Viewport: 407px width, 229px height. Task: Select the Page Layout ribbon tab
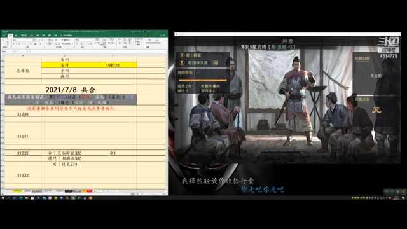(x=24, y=36)
